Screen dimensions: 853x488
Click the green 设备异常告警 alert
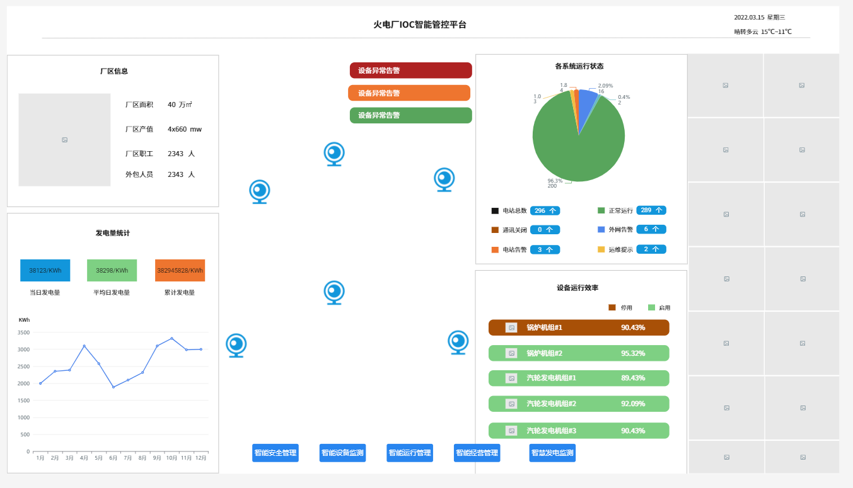(x=411, y=115)
